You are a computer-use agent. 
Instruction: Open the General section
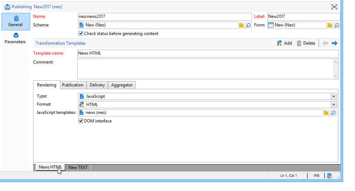(16, 21)
